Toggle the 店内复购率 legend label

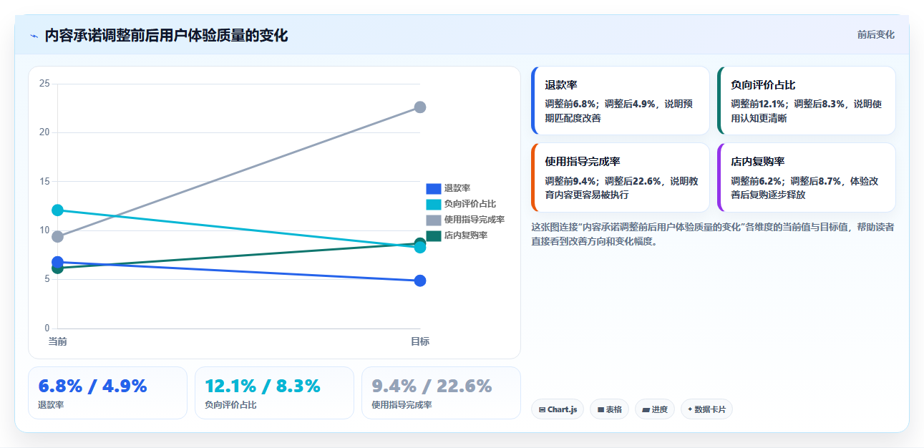click(465, 235)
